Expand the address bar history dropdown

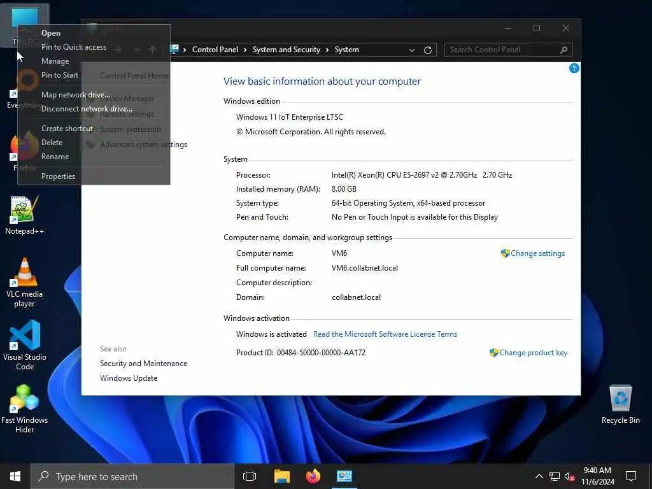coord(412,50)
